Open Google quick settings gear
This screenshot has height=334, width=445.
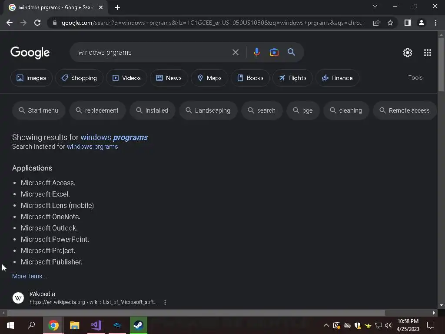tap(408, 53)
